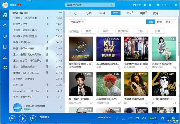The width and height of the screenshot is (180, 124).
Task: Click the 旅途 hot tag
Action: tap(157, 31)
